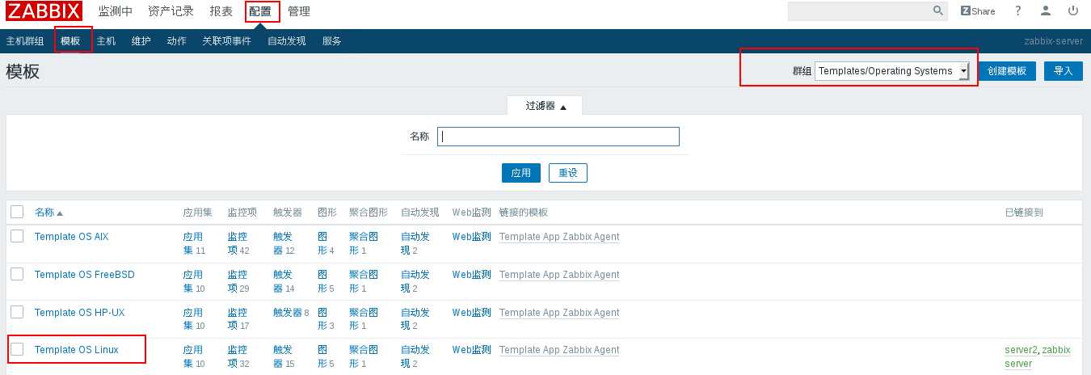Sort by 名称 column header

(48, 213)
